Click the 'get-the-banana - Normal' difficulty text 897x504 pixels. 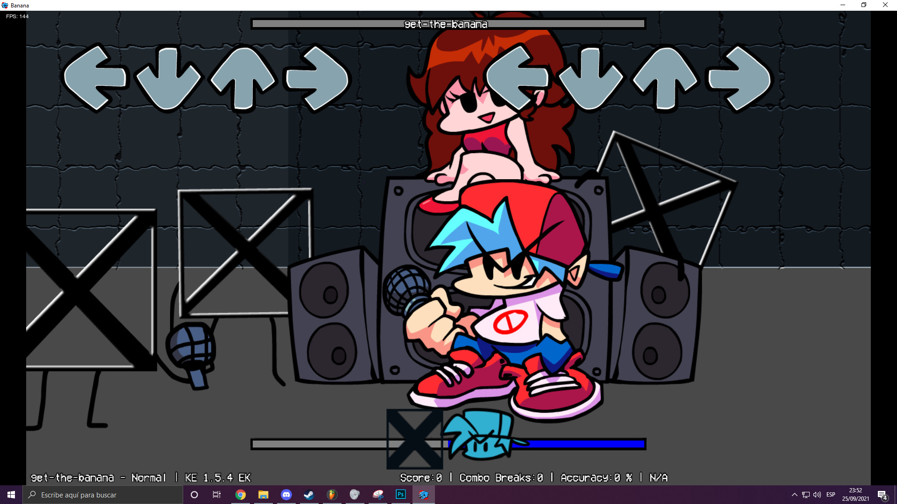99,477
